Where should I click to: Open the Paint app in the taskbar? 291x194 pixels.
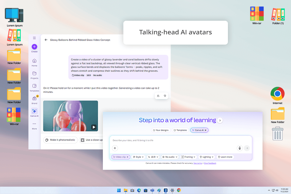tap(159, 190)
